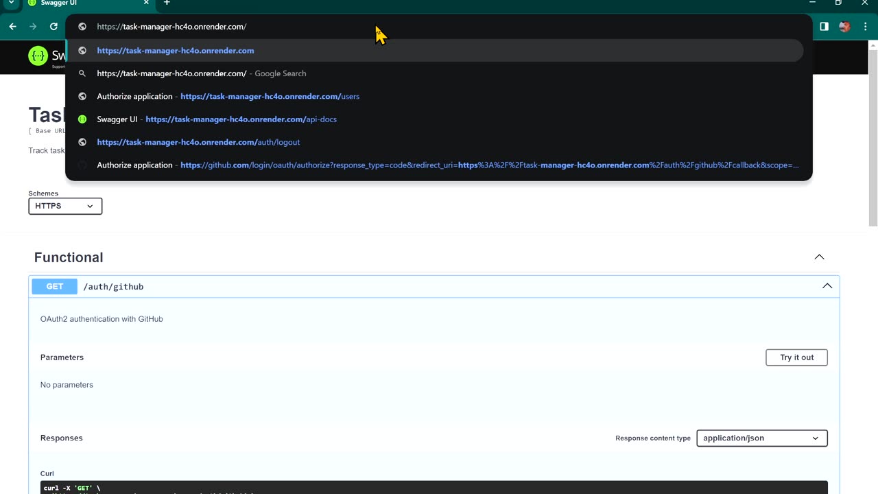Click the Try it out button
This screenshot has width=878, height=494.
click(796, 357)
